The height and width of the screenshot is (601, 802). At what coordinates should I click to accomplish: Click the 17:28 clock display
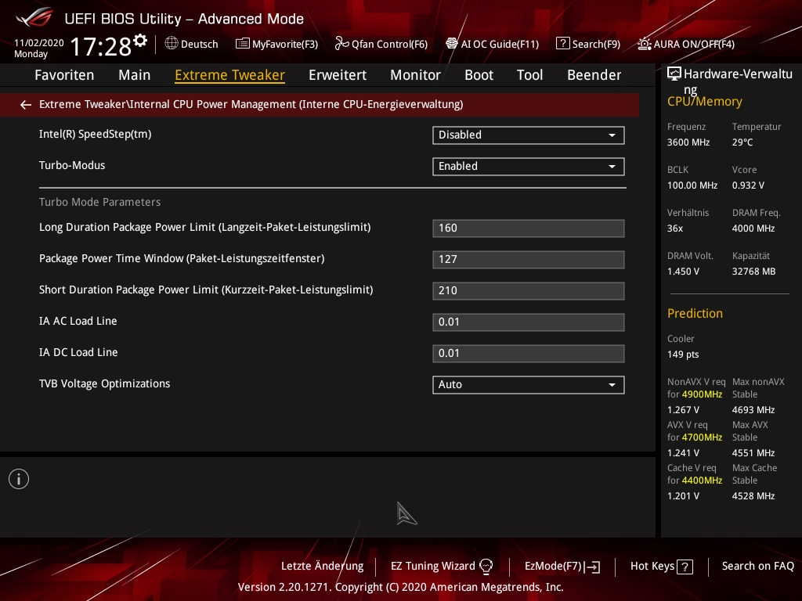(101, 46)
